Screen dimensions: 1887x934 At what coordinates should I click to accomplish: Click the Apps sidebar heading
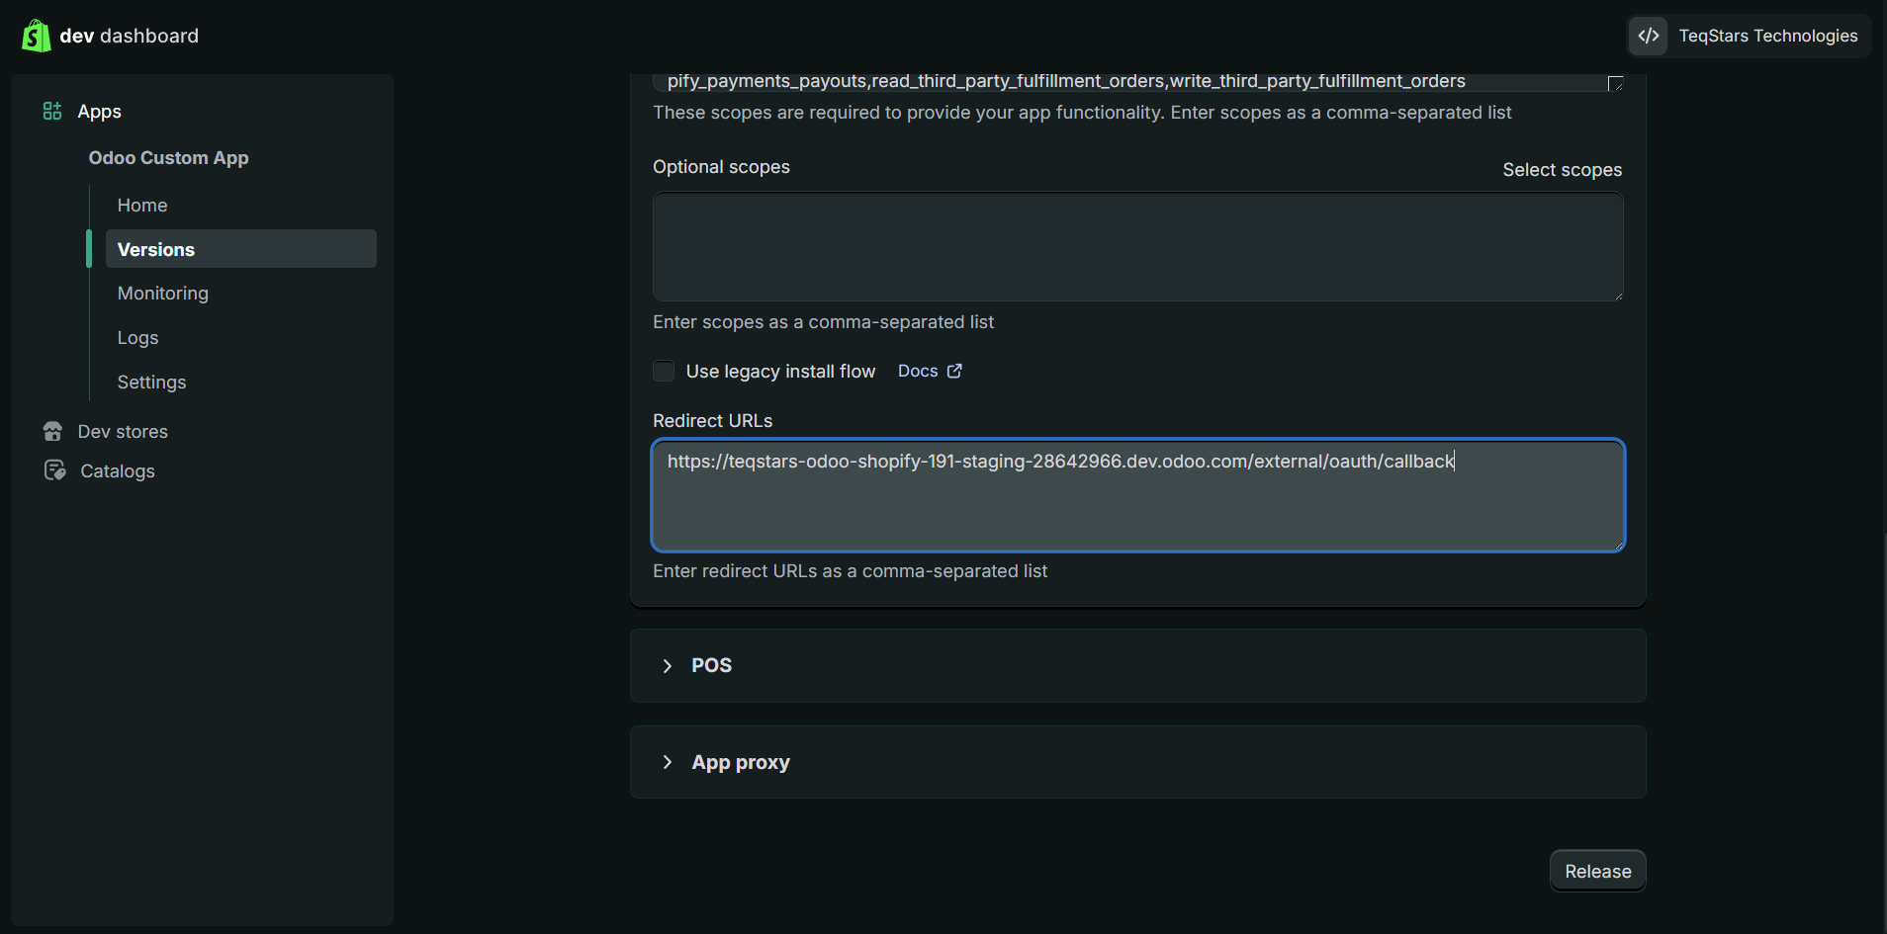click(x=99, y=111)
